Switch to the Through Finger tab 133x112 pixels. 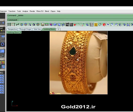tap(25, 29)
